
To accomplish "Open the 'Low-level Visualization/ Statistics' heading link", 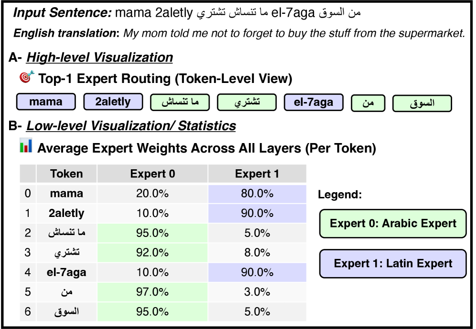I will point(131,126).
